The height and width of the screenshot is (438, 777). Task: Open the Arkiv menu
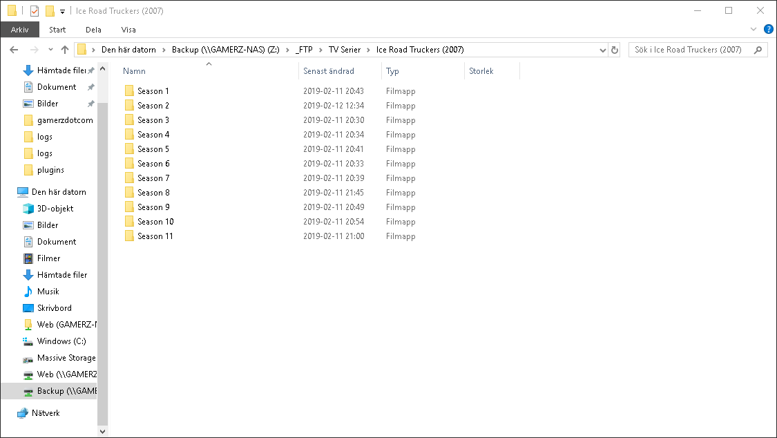click(x=20, y=30)
